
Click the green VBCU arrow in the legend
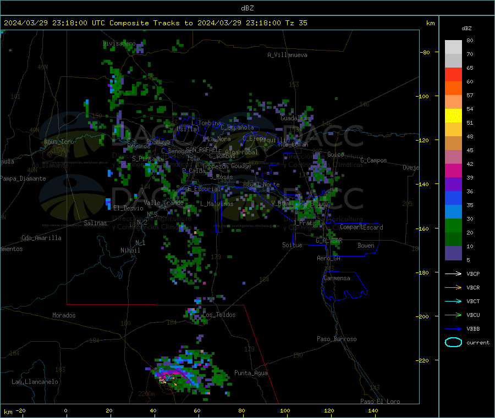coord(453,315)
